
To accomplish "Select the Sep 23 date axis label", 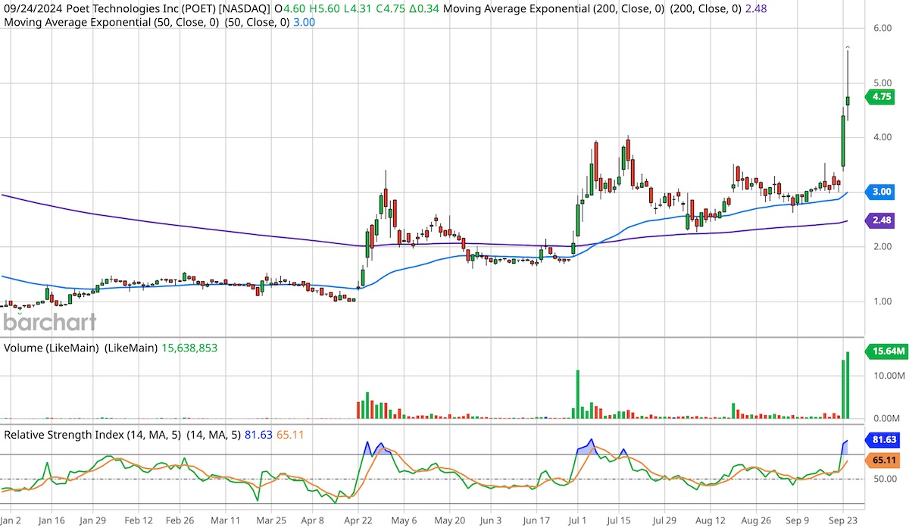I will pos(845,520).
